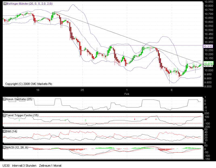
Task: Click the 10.310 horizontal line price tag
Action: point(208,46)
